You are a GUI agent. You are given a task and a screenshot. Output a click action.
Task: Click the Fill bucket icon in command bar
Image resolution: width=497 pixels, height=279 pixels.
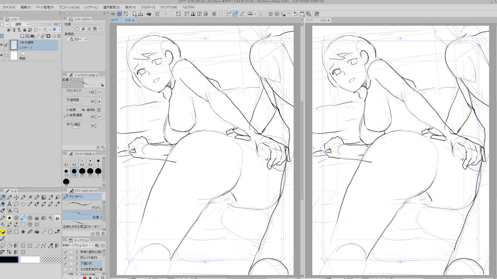[149, 14]
